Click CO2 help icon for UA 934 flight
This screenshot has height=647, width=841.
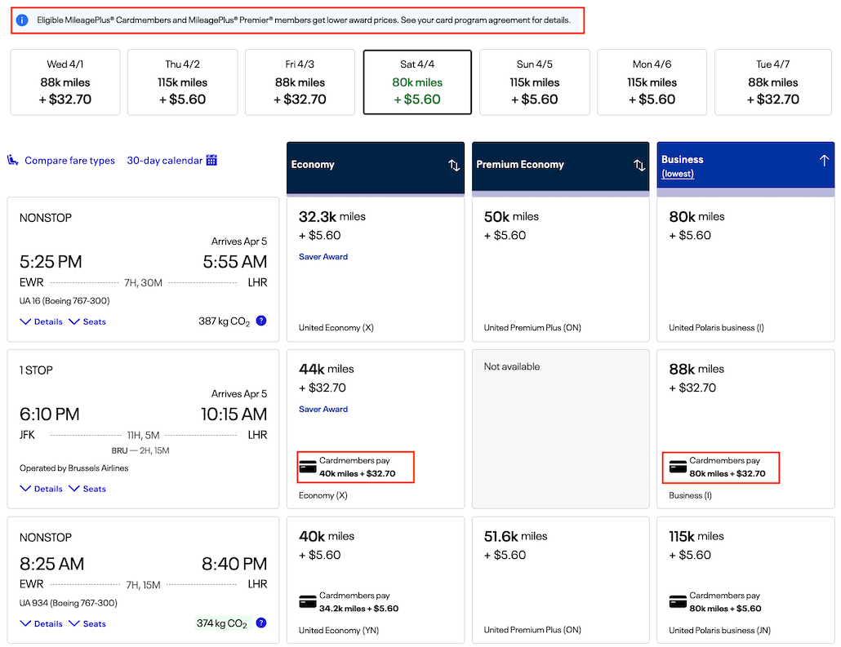coord(261,623)
